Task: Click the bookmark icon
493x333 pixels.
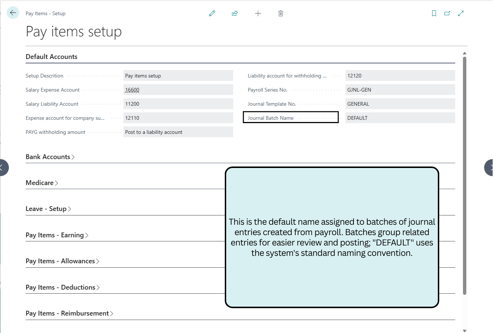Action: pos(434,13)
